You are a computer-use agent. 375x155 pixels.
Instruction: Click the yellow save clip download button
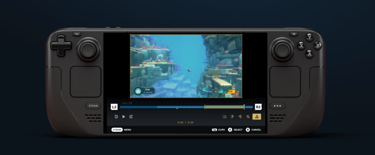point(257,117)
